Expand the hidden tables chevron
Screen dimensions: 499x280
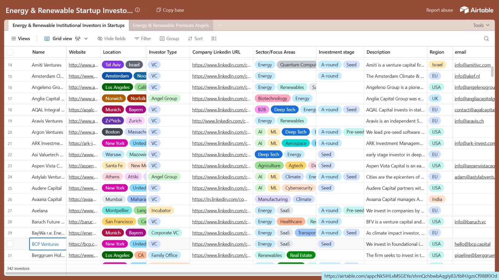(220, 25)
